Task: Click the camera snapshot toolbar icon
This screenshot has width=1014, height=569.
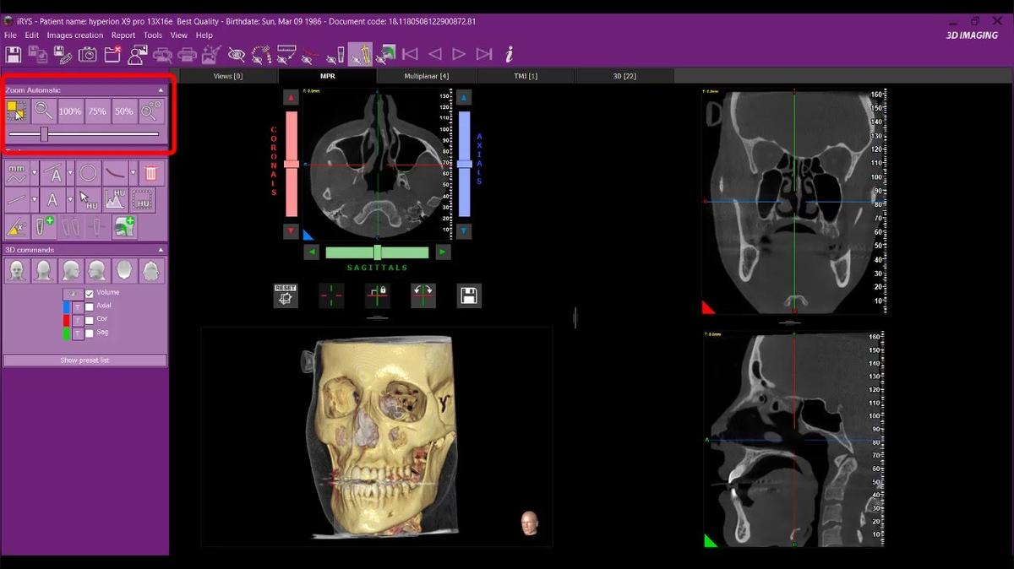Action: [87, 55]
